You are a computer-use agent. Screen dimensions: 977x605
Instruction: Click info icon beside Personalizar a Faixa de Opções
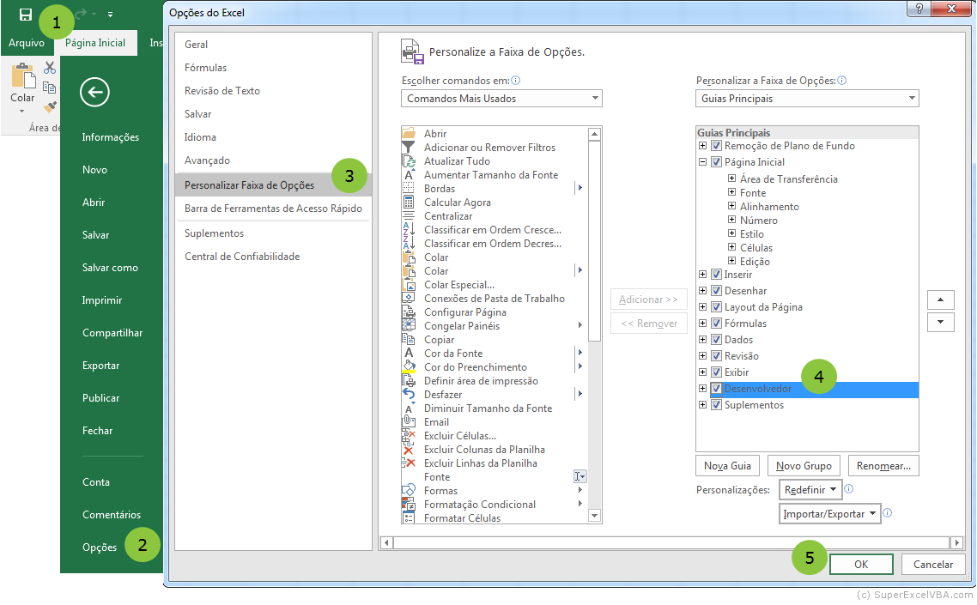(842, 81)
